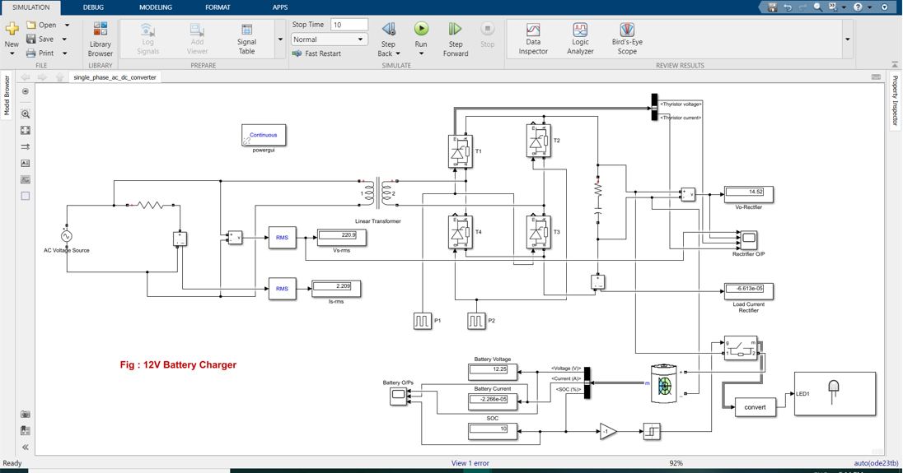Screen dimensions: 903x473
Task: Toggle Fast Restart
Action: click(x=316, y=53)
